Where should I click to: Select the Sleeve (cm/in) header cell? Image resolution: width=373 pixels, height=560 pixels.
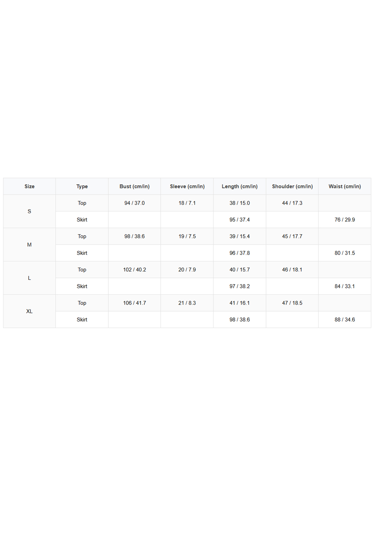pyautogui.click(x=187, y=186)
